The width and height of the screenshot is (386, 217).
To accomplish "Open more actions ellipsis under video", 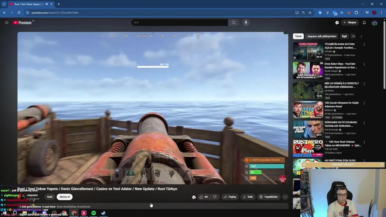I will 285,197.
